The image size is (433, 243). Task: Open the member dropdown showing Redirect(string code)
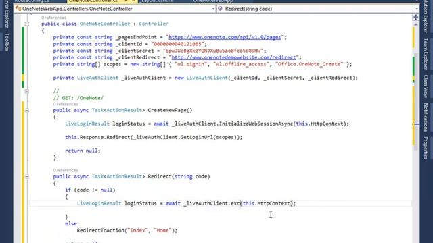pos(318,9)
